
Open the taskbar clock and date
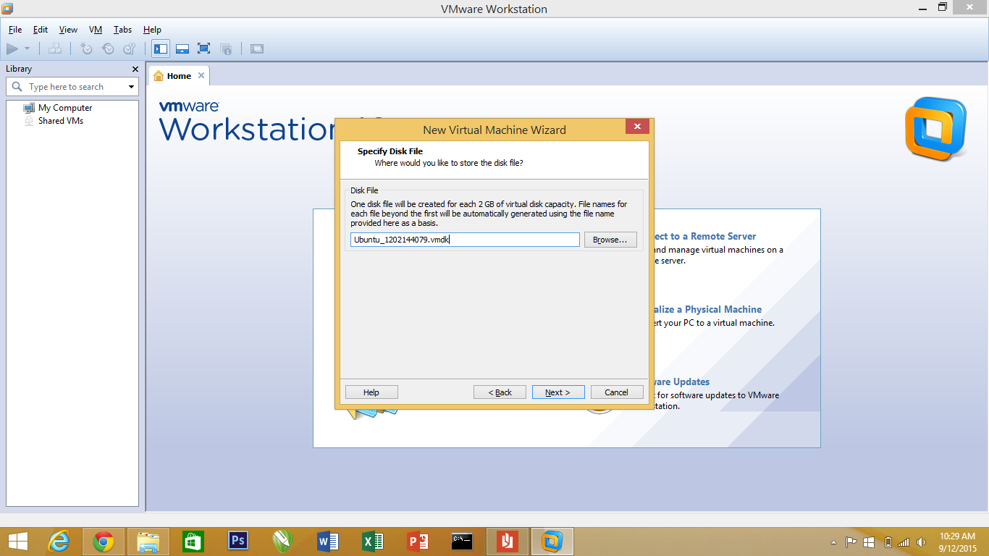957,542
